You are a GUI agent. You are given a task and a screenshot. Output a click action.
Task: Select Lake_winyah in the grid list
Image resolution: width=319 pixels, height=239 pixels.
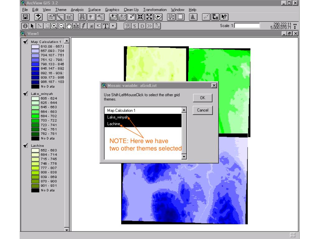click(143, 117)
